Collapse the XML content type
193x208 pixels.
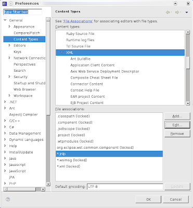pos(62,53)
